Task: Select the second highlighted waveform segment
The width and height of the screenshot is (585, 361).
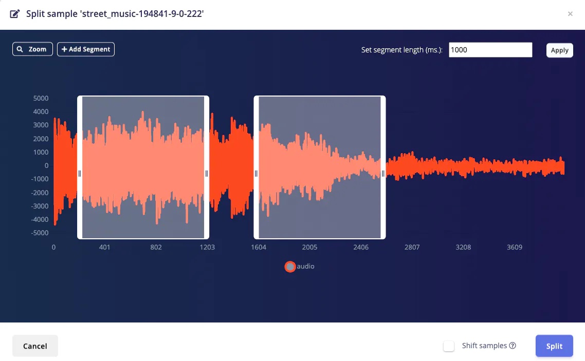Action: [x=320, y=167]
